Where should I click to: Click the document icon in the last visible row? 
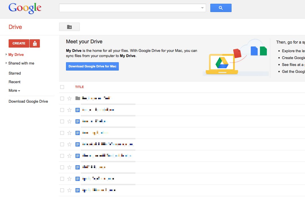point(77,190)
